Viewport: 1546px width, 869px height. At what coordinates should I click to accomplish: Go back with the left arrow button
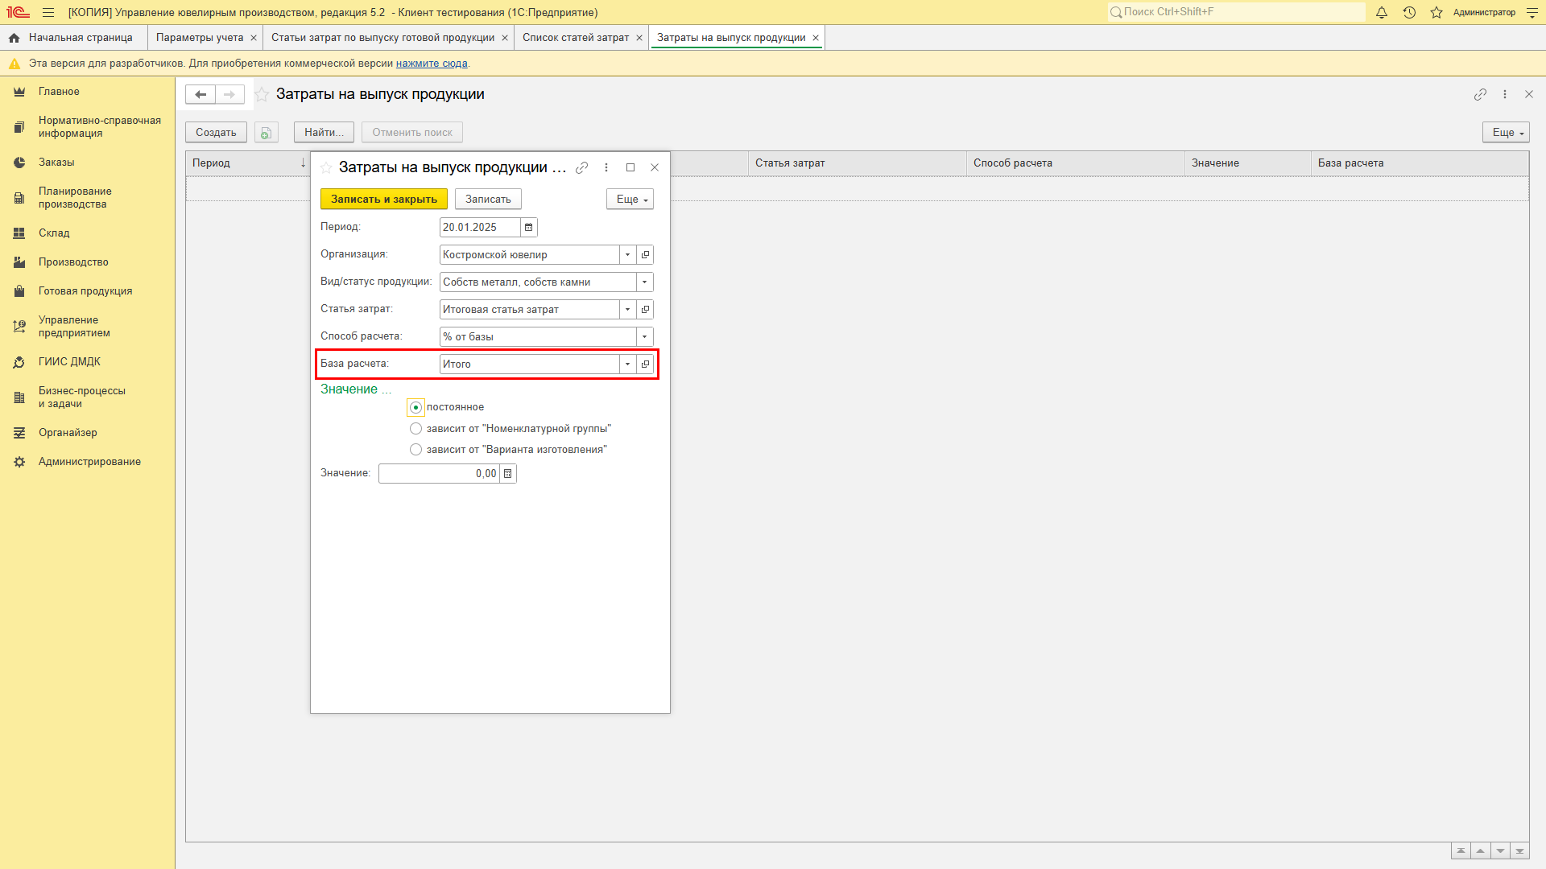point(200,94)
